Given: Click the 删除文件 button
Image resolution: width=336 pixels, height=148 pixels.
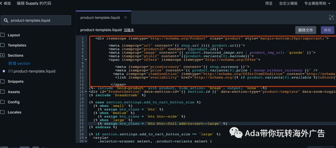Looking at the screenshot, I should pyautogui.click(x=306, y=30).
